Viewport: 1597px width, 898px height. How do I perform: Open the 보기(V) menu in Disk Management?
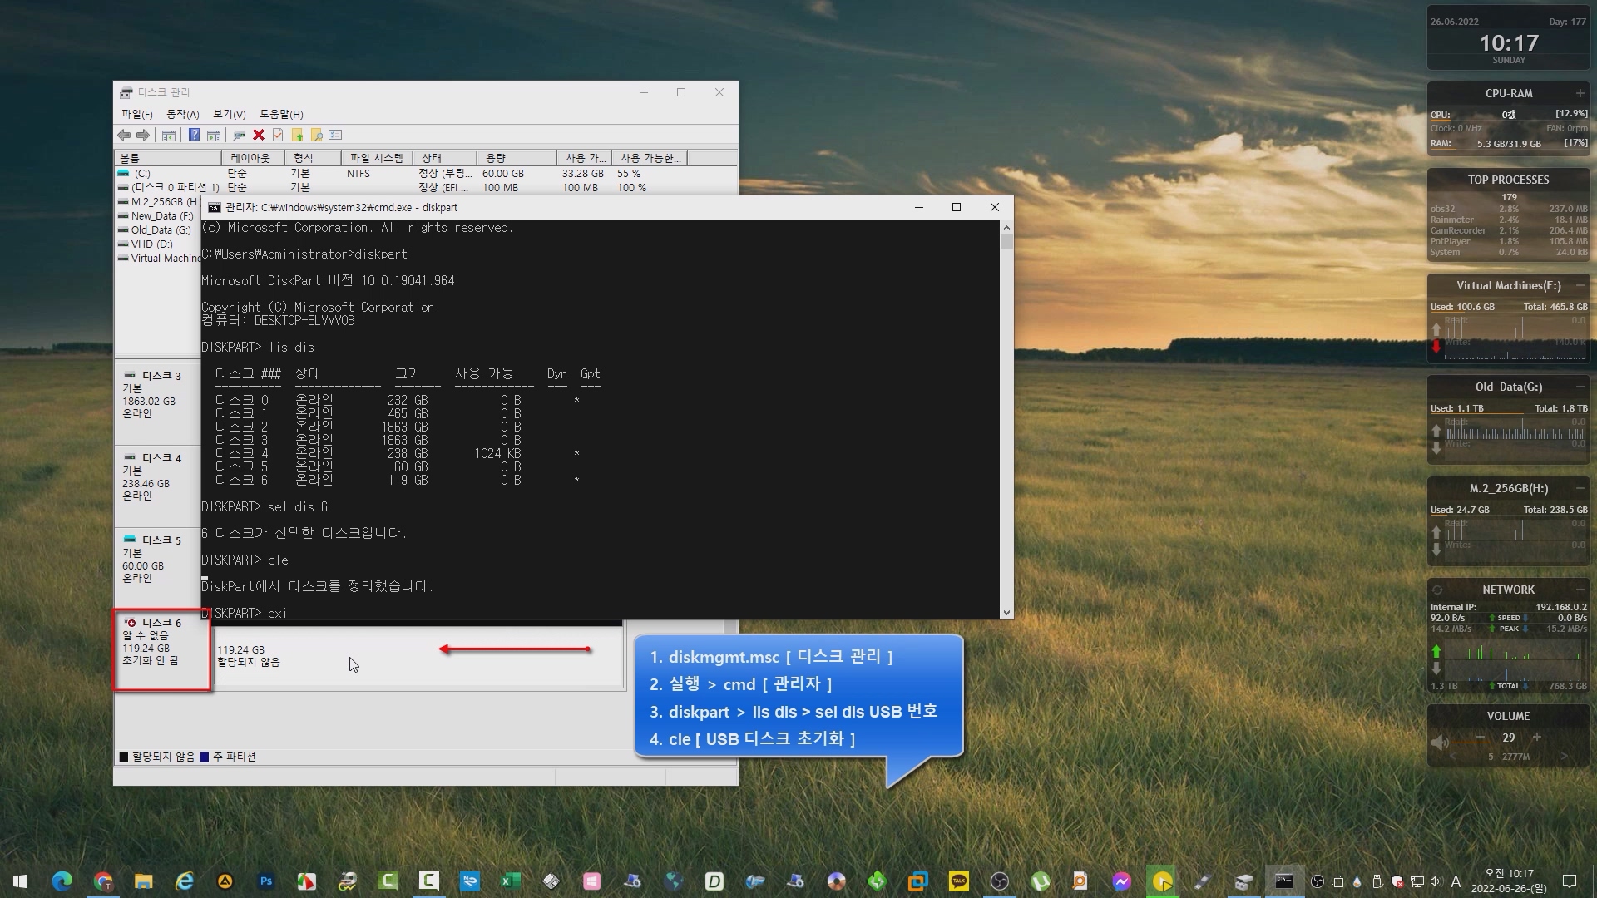(229, 114)
